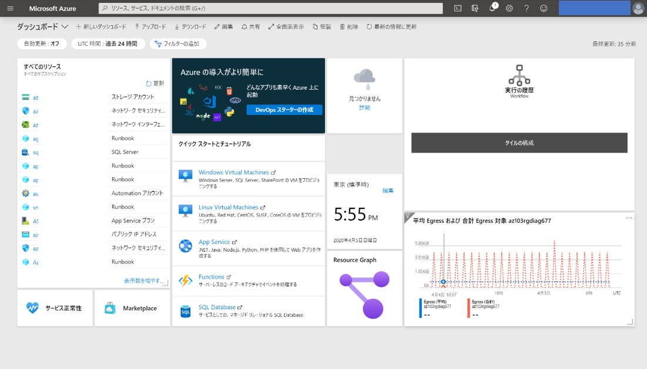The width and height of the screenshot is (647, 369).
Task: Click the App Service globe icon
Action: pos(185,246)
